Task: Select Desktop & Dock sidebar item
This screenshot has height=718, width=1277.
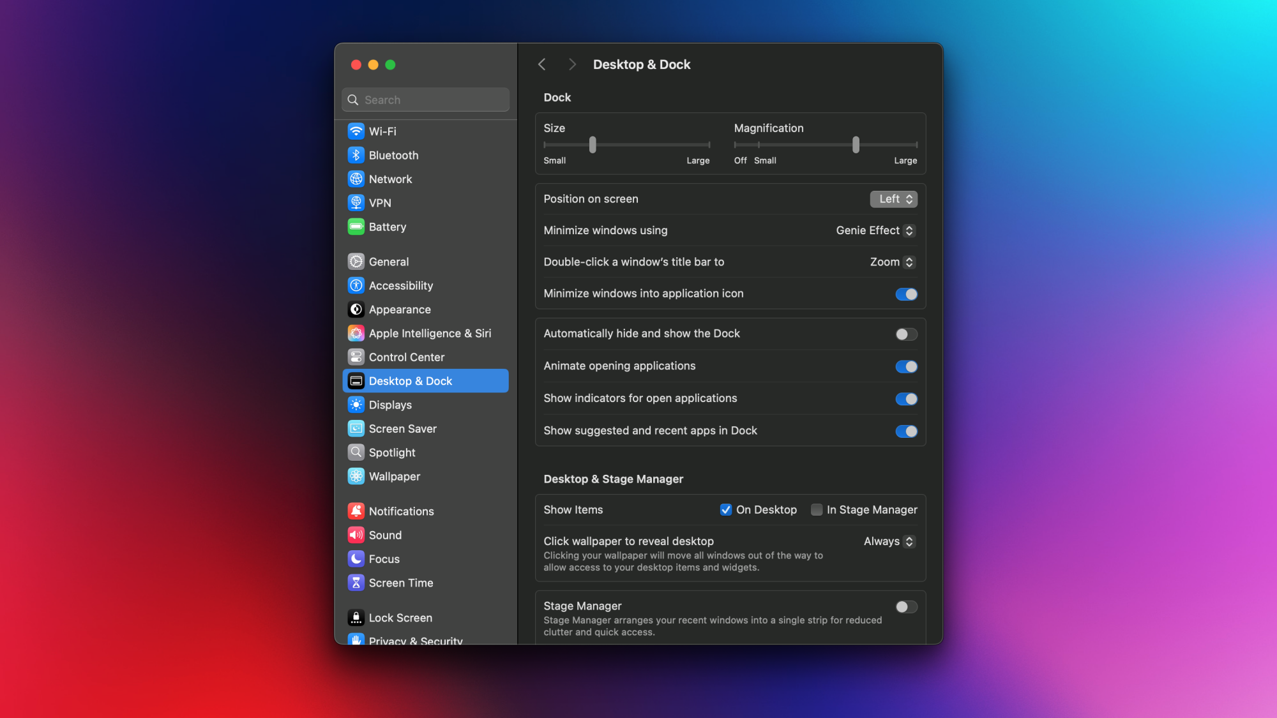Action: pos(426,381)
